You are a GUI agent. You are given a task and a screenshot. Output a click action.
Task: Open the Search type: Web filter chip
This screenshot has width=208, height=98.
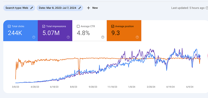(19, 8)
